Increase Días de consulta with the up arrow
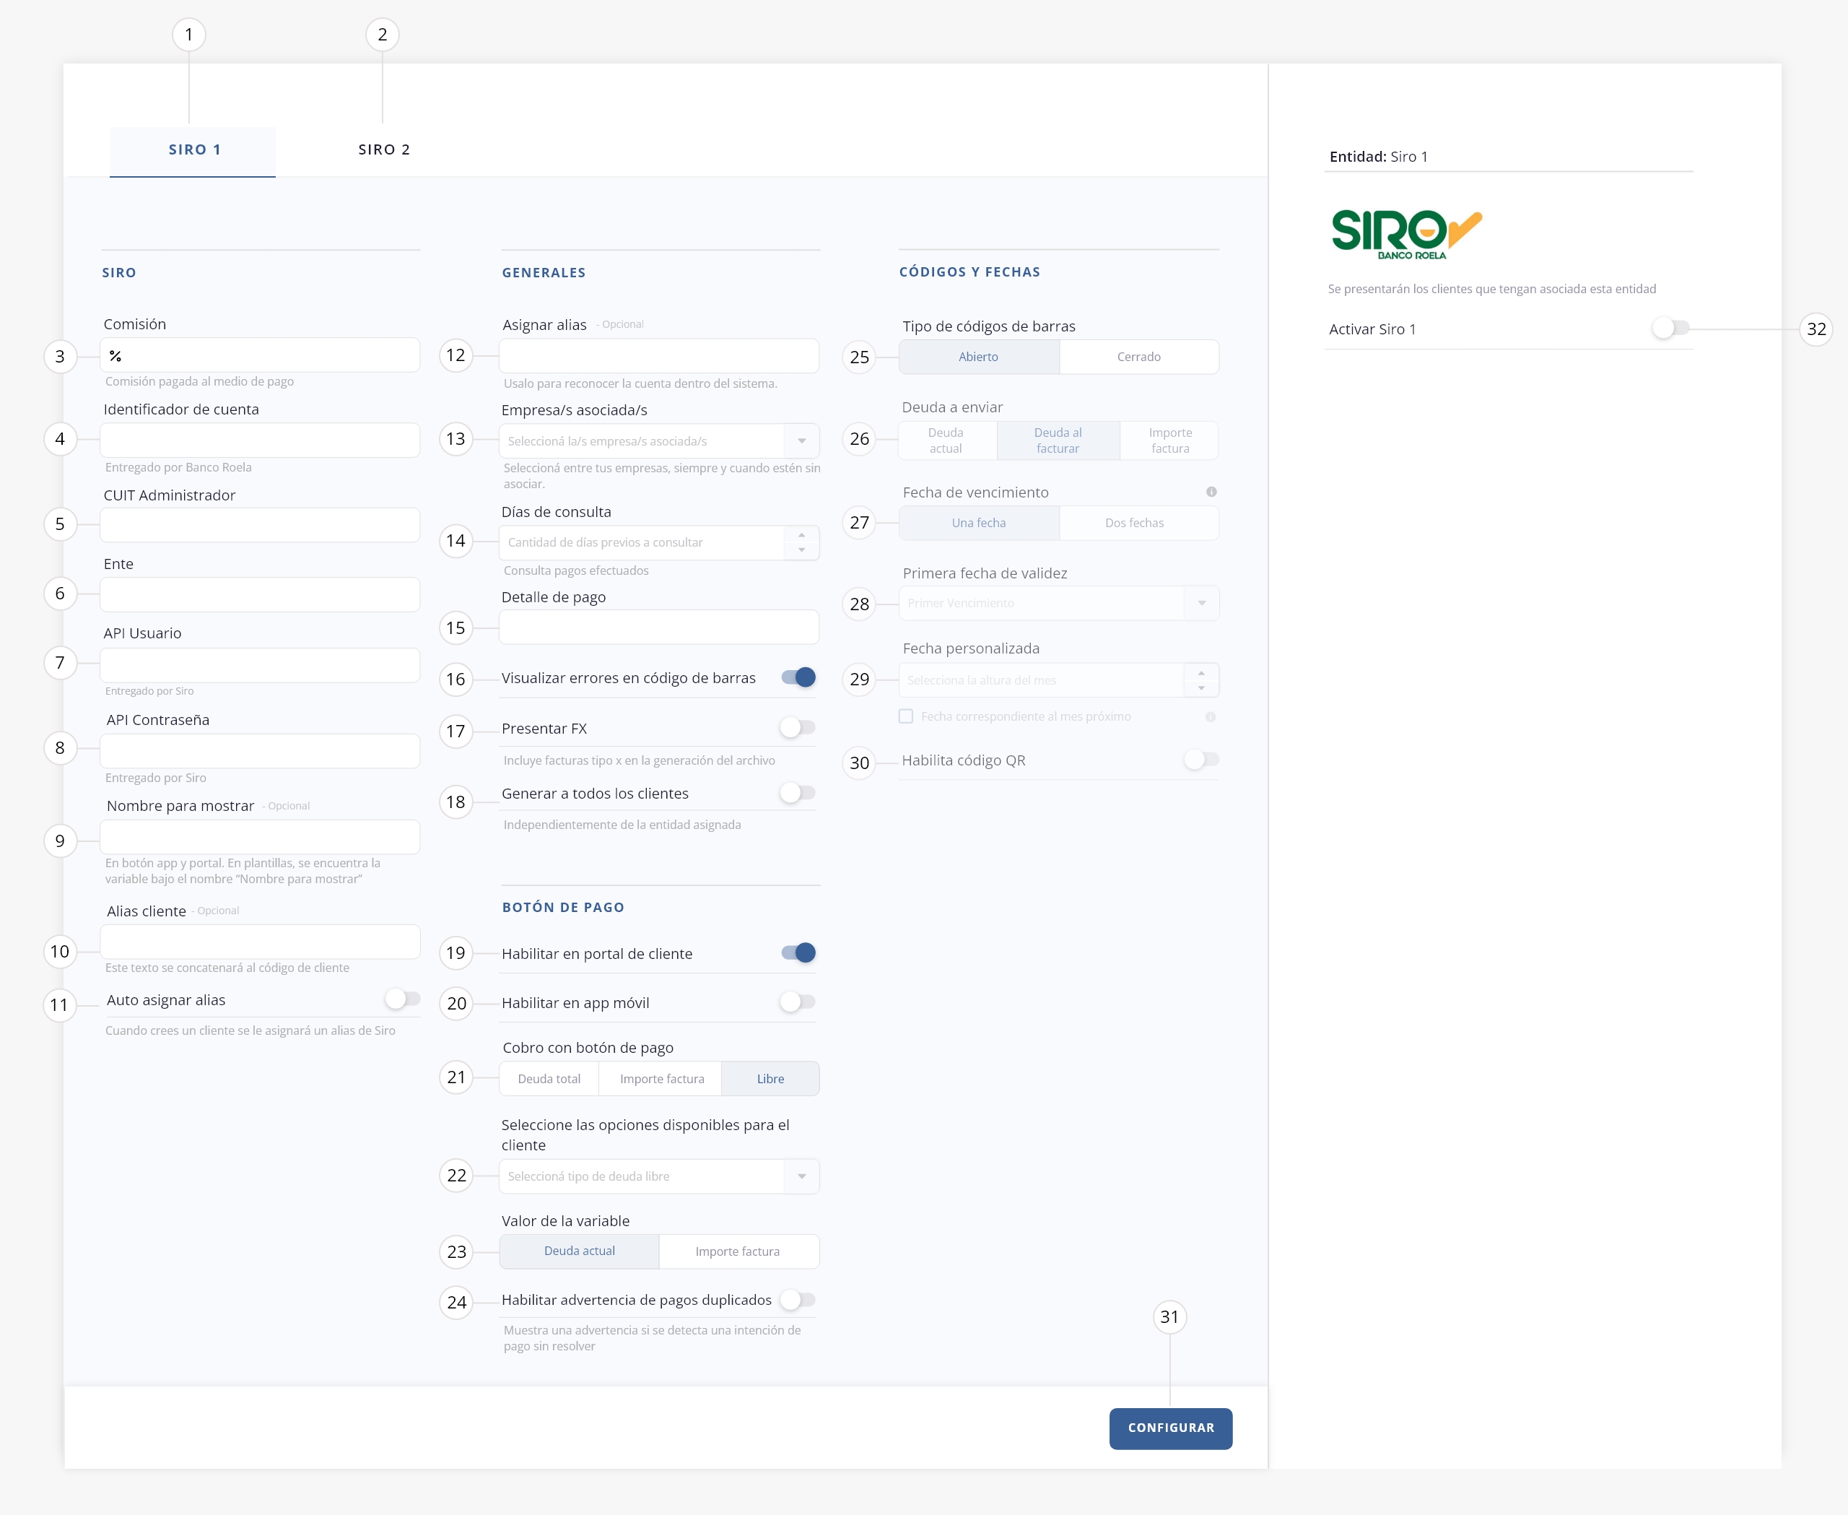1848x1515 pixels. coord(801,535)
